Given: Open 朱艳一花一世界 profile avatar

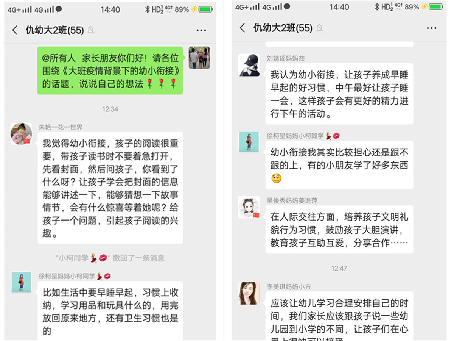Looking at the screenshot, I should [21, 133].
